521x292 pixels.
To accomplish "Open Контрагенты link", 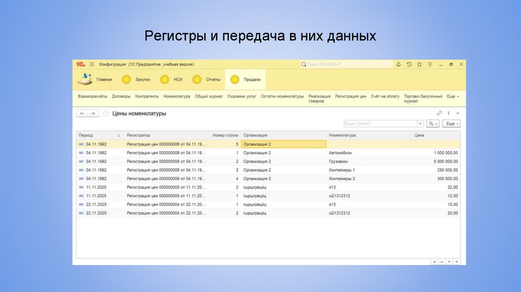I will (147, 96).
